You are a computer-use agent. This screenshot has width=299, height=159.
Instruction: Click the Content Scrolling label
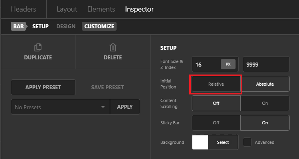tap(169, 103)
